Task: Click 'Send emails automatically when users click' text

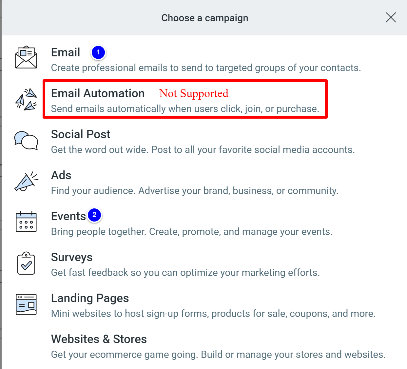Action: tap(185, 109)
